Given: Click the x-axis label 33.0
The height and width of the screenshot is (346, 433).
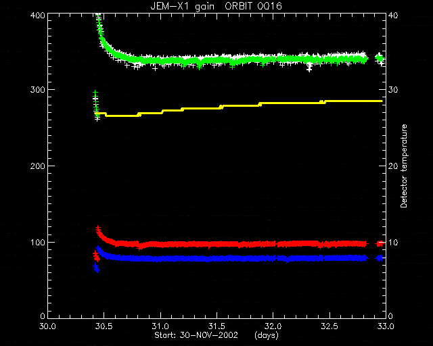Looking at the screenshot, I should 386,326.
